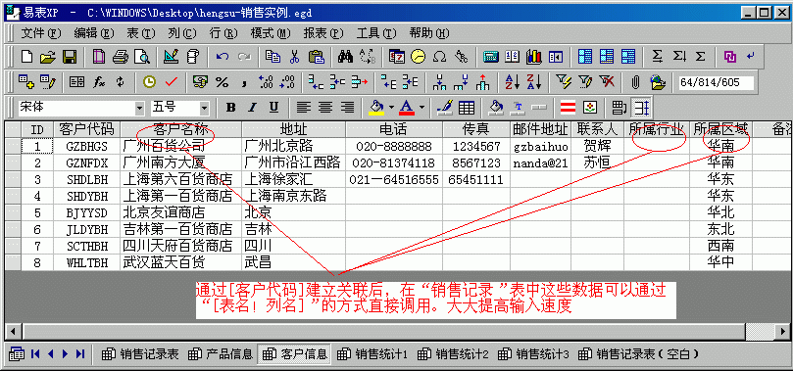Screen dimensions: 793x371
Task: Click the sort ascending A-Z icon
Action: click(513, 82)
